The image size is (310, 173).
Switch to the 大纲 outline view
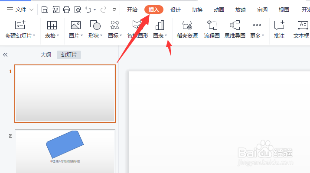[x=46, y=54]
